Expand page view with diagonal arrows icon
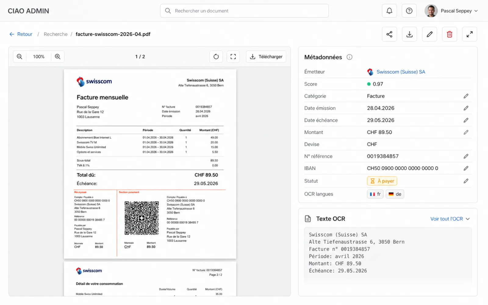The image size is (488, 305). point(470,34)
